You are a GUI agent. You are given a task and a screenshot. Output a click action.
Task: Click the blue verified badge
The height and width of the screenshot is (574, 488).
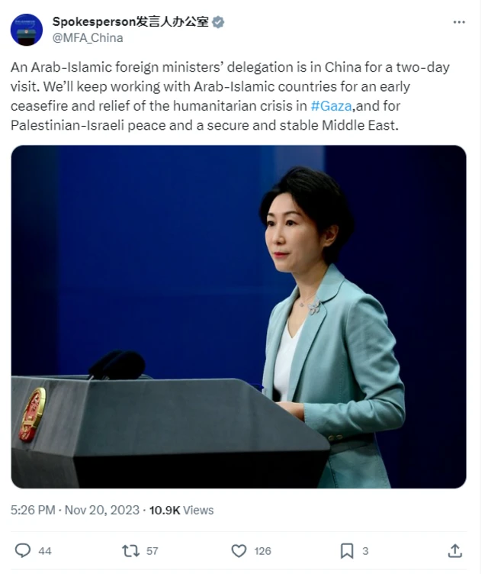218,22
